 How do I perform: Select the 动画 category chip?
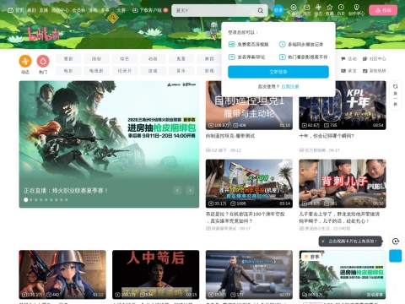pos(153,59)
